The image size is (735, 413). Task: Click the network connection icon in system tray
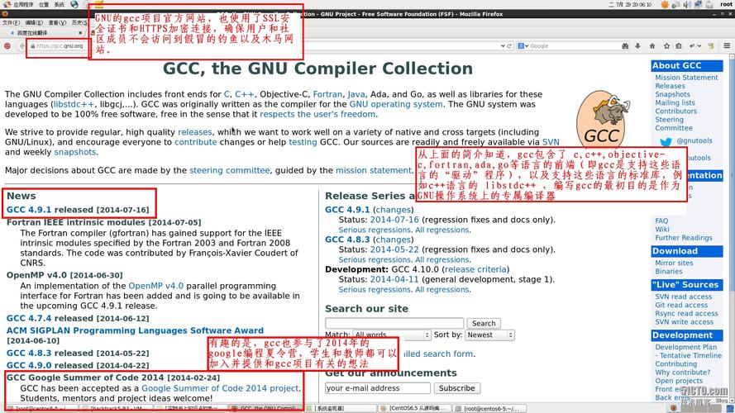(698, 4)
